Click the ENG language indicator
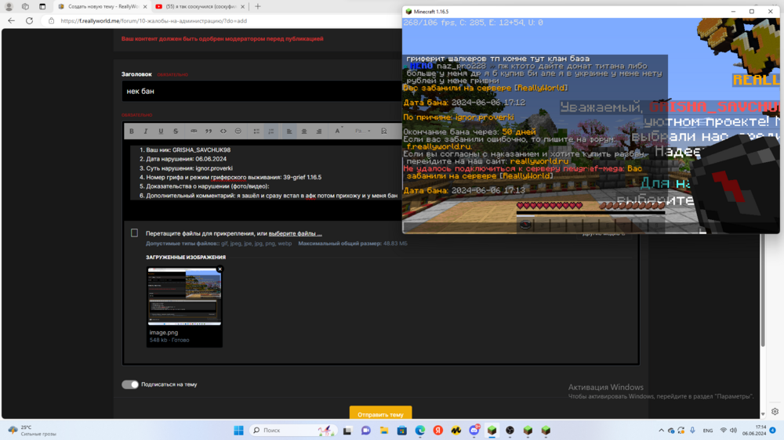 (707, 431)
